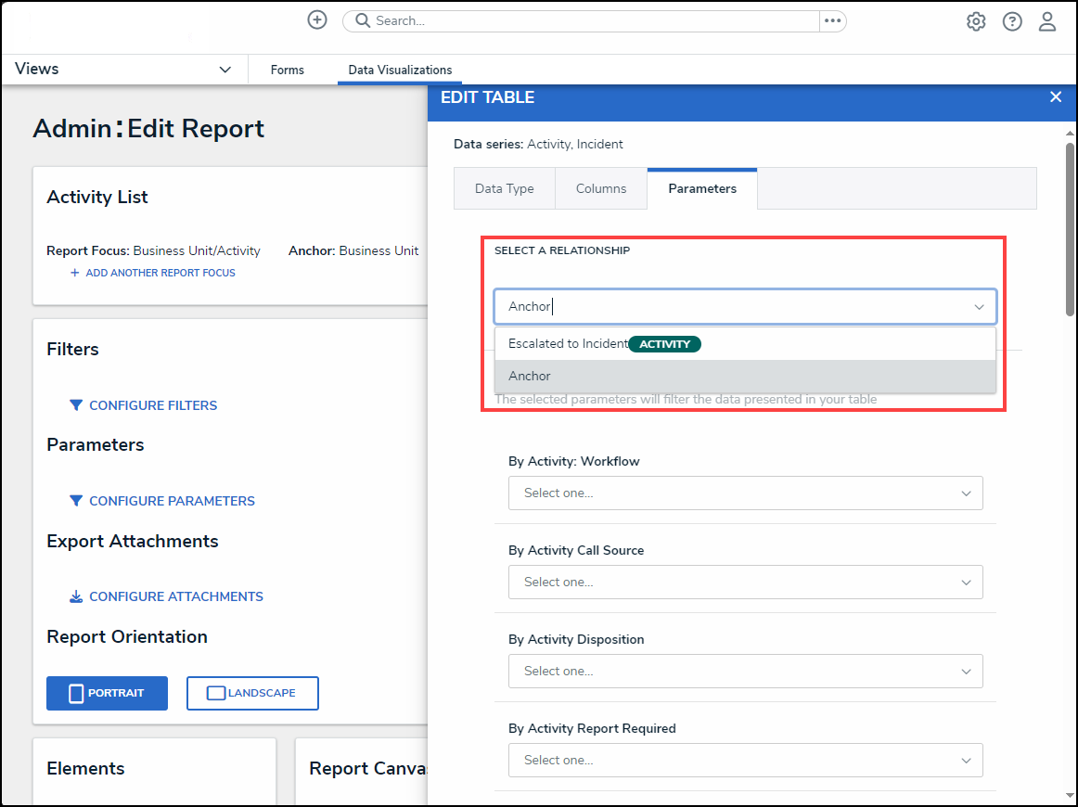Screen dimensions: 1078x807
Task: Click the search options ellipsis icon
Action: point(832,20)
